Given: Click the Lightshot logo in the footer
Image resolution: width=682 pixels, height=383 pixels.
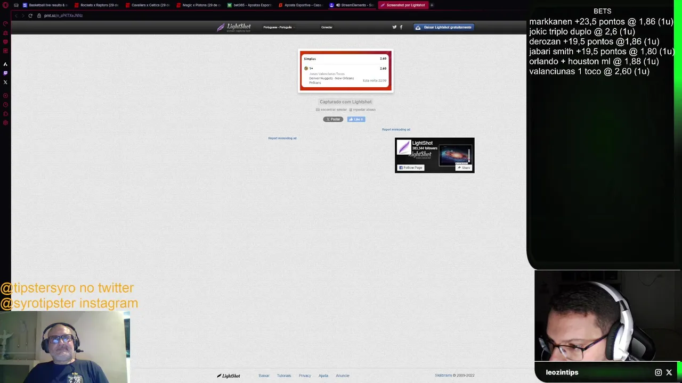Looking at the screenshot, I should coord(229,376).
